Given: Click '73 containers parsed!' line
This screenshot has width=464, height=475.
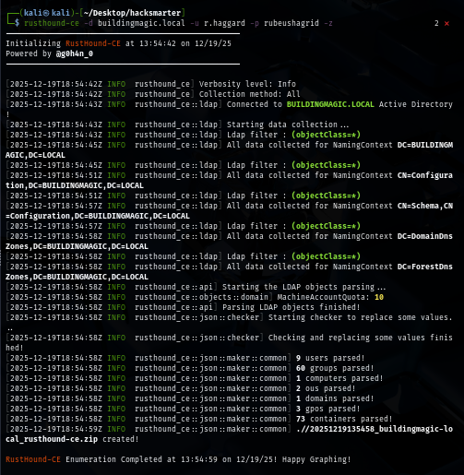Looking at the screenshot, I should 344,419.
